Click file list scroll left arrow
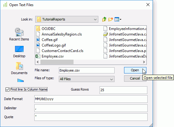Viewport: 174px width, 127px height. click(38, 62)
